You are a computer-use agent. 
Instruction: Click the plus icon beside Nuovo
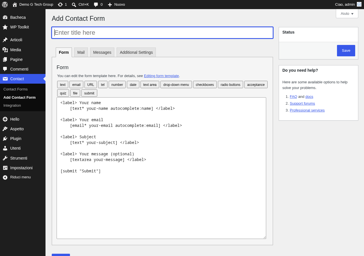click(110, 5)
